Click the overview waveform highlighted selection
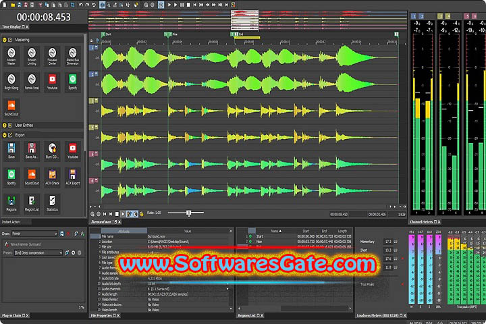The height and width of the screenshot is (324, 486). [x=245, y=20]
